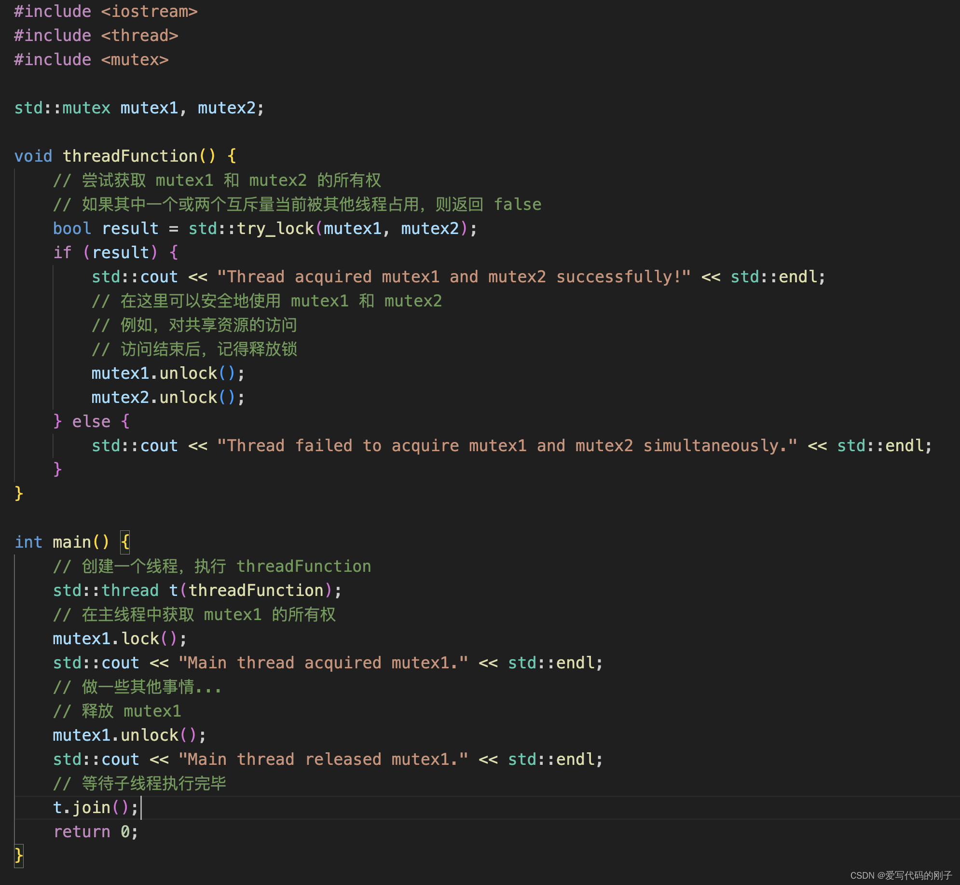Viewport: 960px width, 885px height.
Task: Click the 'mutex1.lock();' line
Action: (120, 639)
